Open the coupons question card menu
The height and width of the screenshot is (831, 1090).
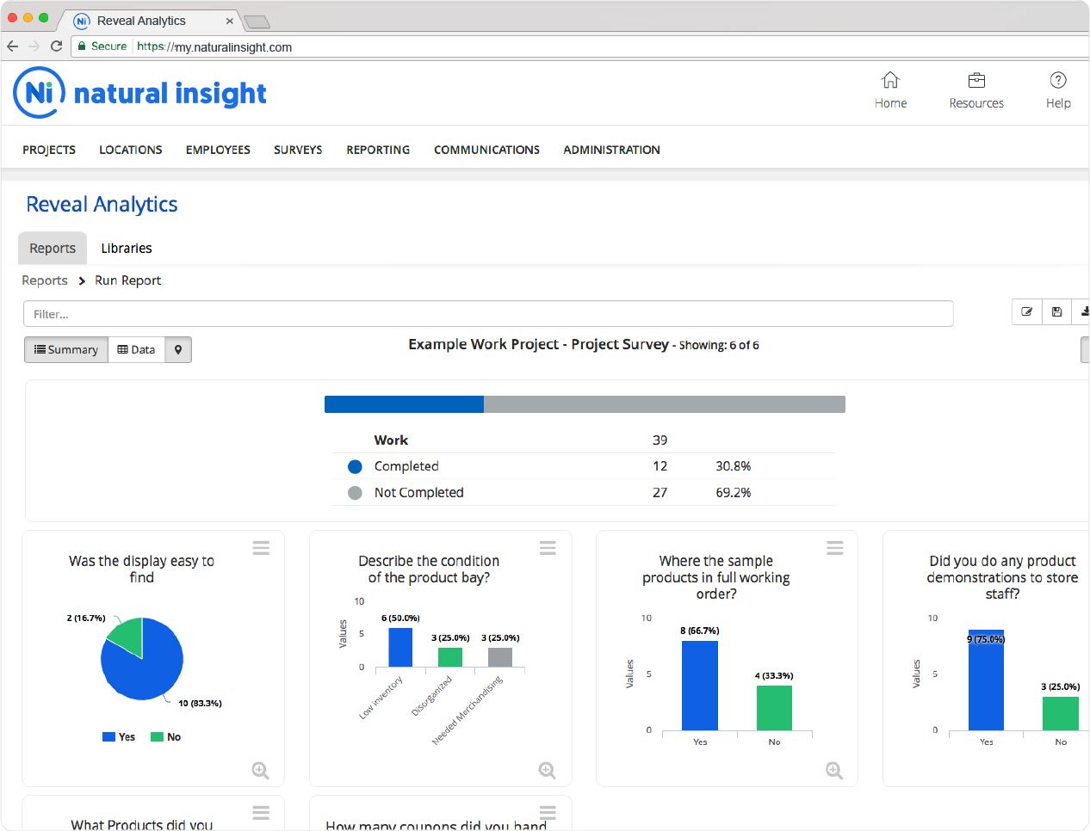[x=548, y=812]
